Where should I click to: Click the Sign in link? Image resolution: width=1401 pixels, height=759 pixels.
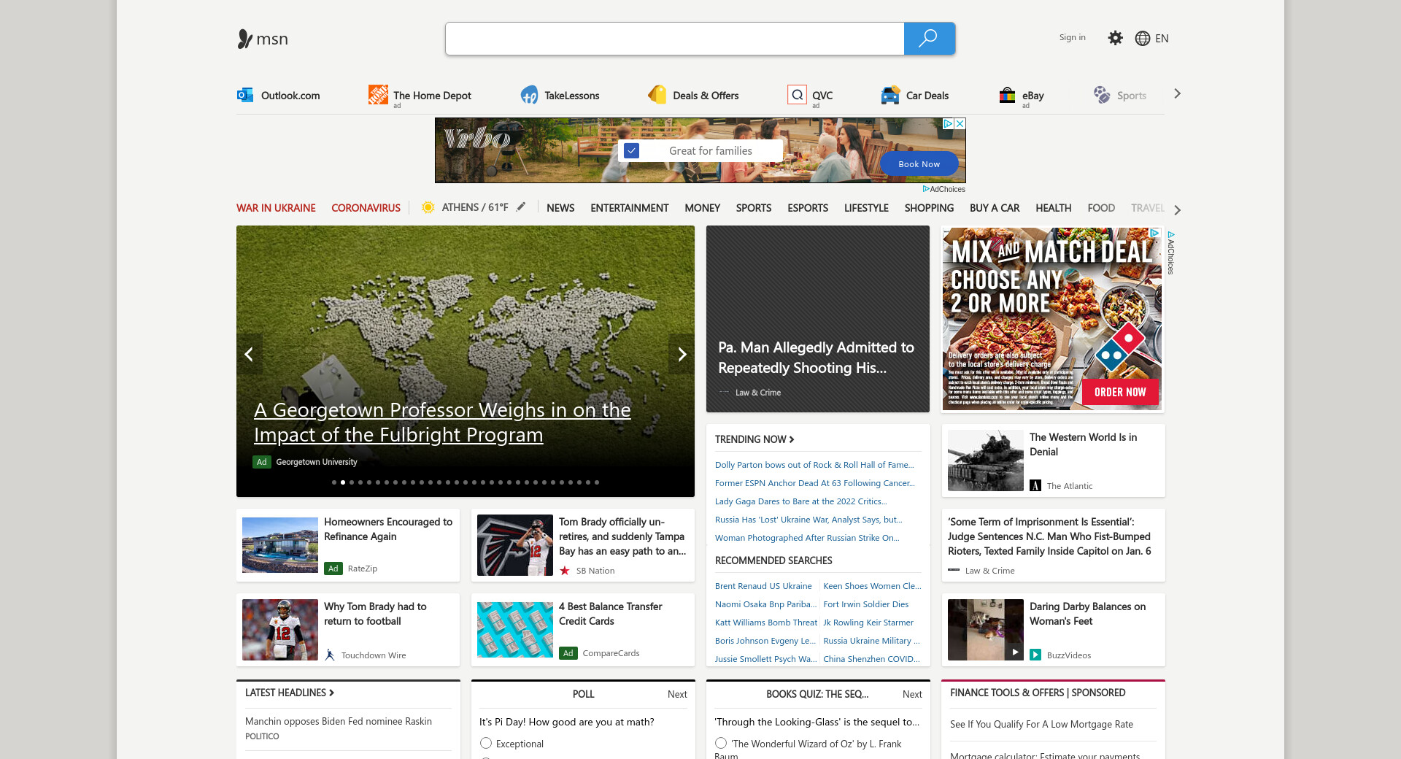tap(1072, 37)
